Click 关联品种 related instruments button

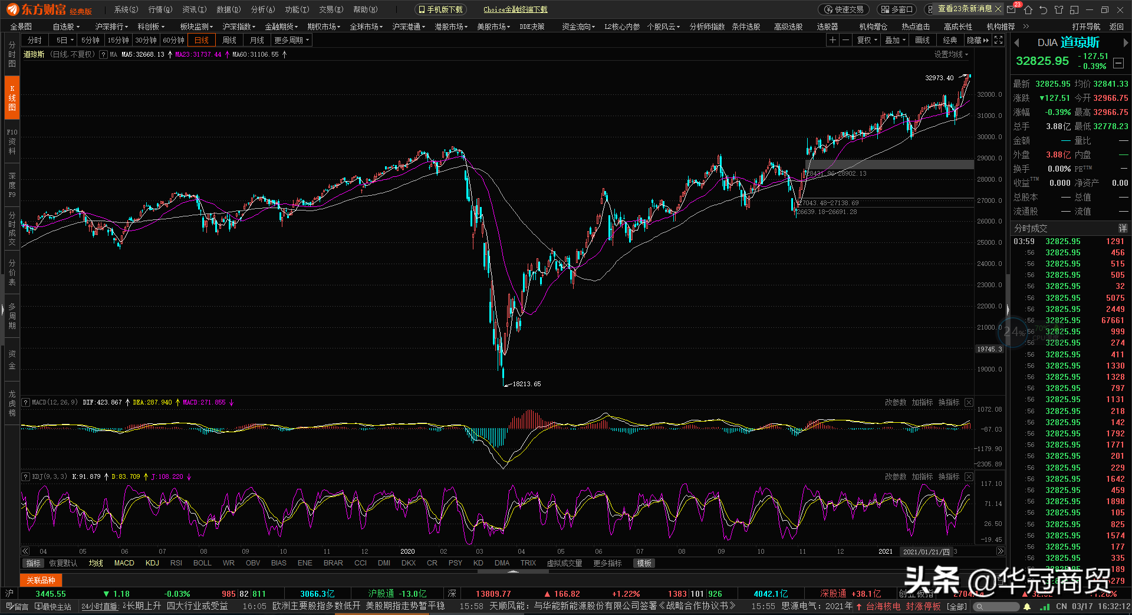tap(41, 580)
